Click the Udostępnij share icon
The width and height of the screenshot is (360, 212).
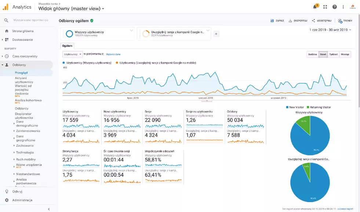click(x=313, y=21)
